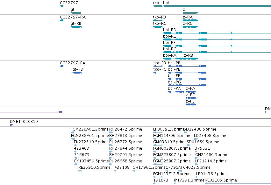
Task: Click the boi-PA protein feature
Action: pos(176,92)
